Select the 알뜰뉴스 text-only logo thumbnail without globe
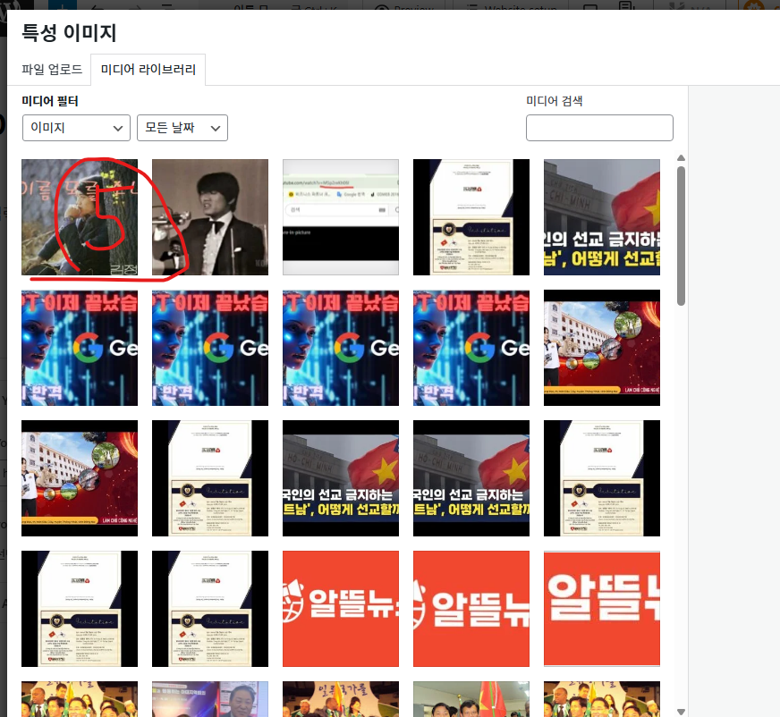 coord(602,609)
